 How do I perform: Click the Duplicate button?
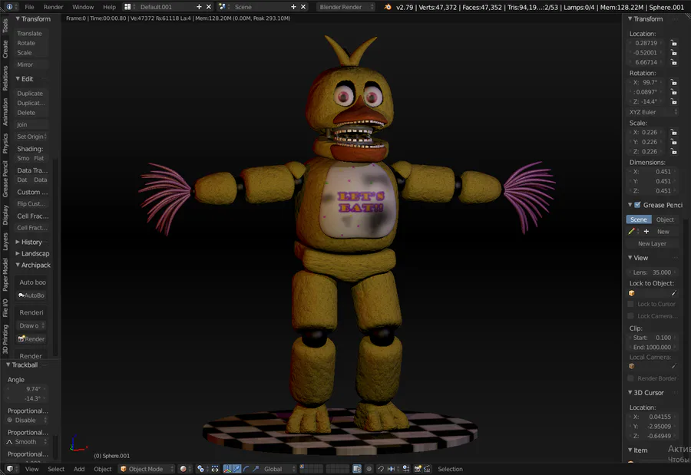31,94
